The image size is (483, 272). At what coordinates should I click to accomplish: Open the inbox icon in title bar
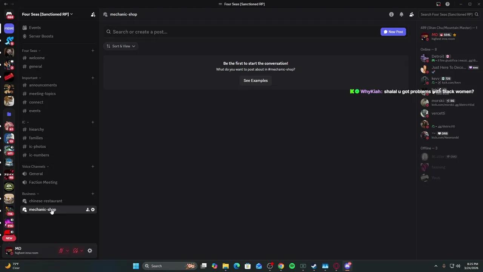point(438,4)
